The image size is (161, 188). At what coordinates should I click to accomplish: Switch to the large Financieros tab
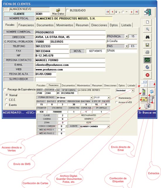[x=26, y=25]
